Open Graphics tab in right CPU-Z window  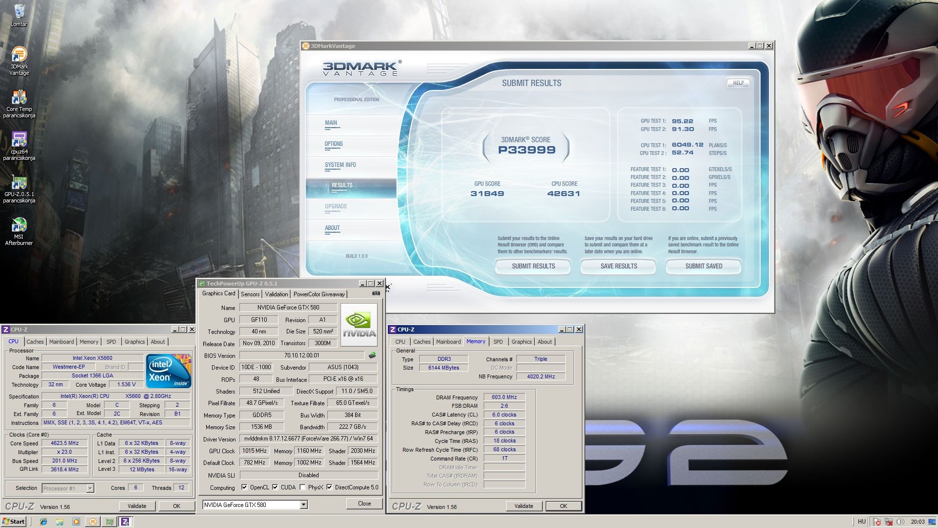[x=522, y=342]
